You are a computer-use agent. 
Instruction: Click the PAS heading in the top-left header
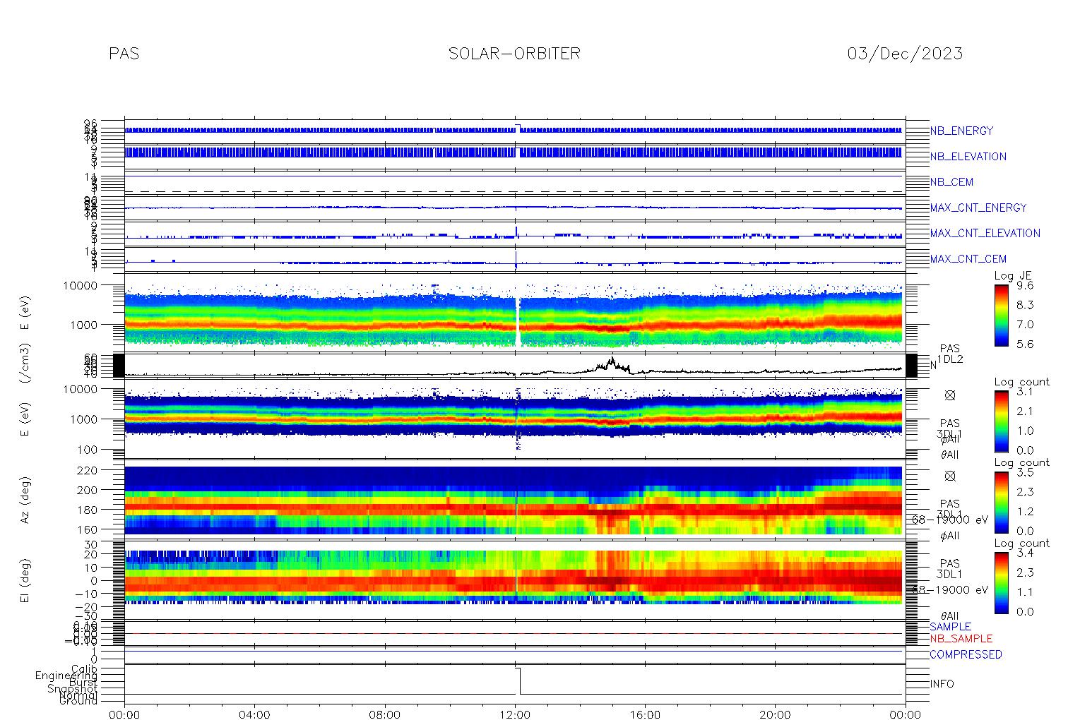click(x=124, y=54)
